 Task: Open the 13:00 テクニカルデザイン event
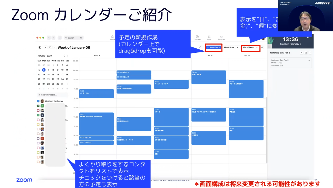209,115
